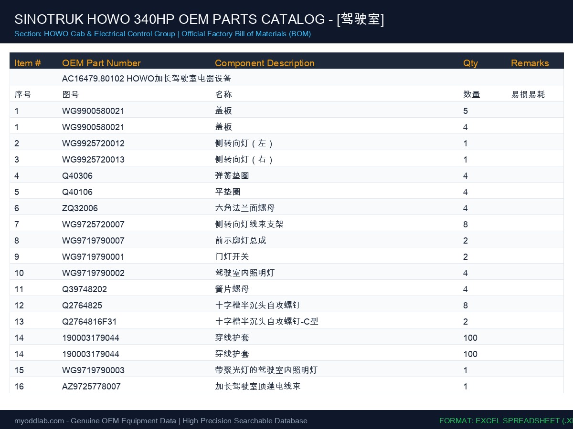Select part number "ZQ32006"

[x=80, y=208]
